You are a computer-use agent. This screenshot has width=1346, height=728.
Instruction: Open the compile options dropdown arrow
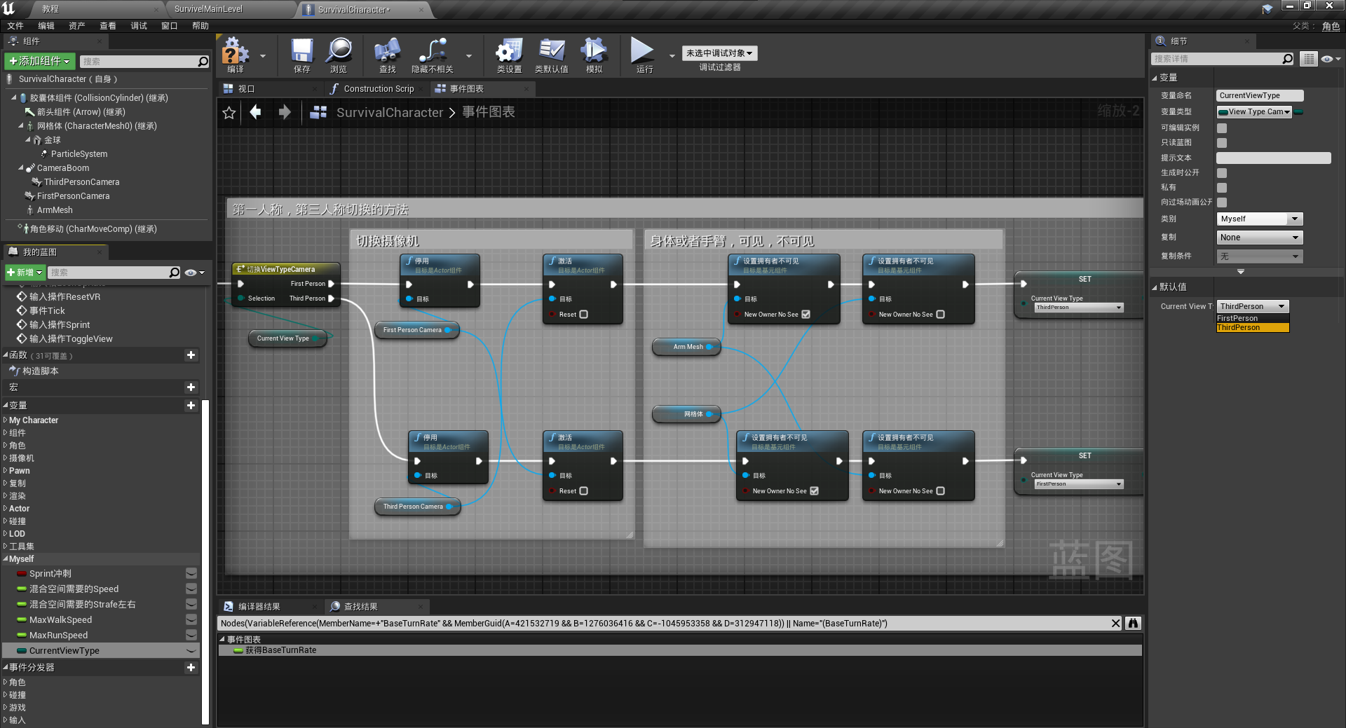[263, 56]
